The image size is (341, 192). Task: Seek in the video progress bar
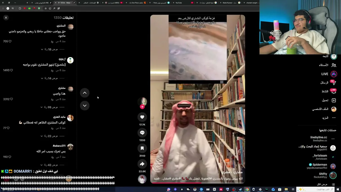pyautogui.click(x=197, y=183)
